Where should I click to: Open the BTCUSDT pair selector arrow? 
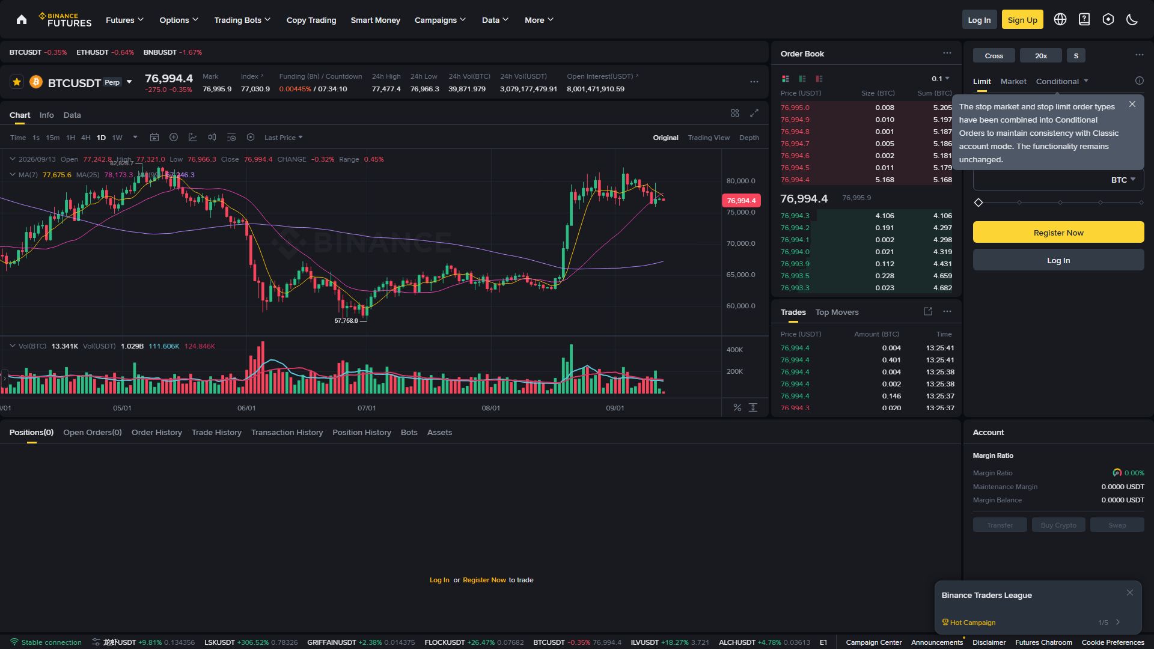129,82
